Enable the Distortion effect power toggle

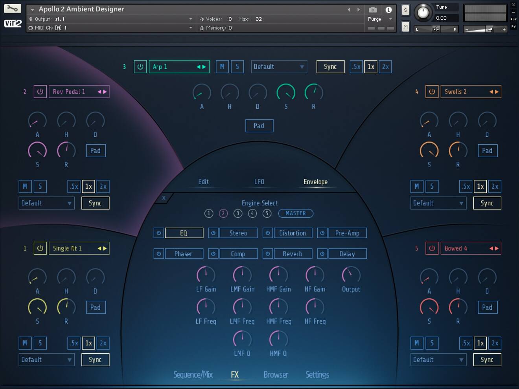click(268, 233)
